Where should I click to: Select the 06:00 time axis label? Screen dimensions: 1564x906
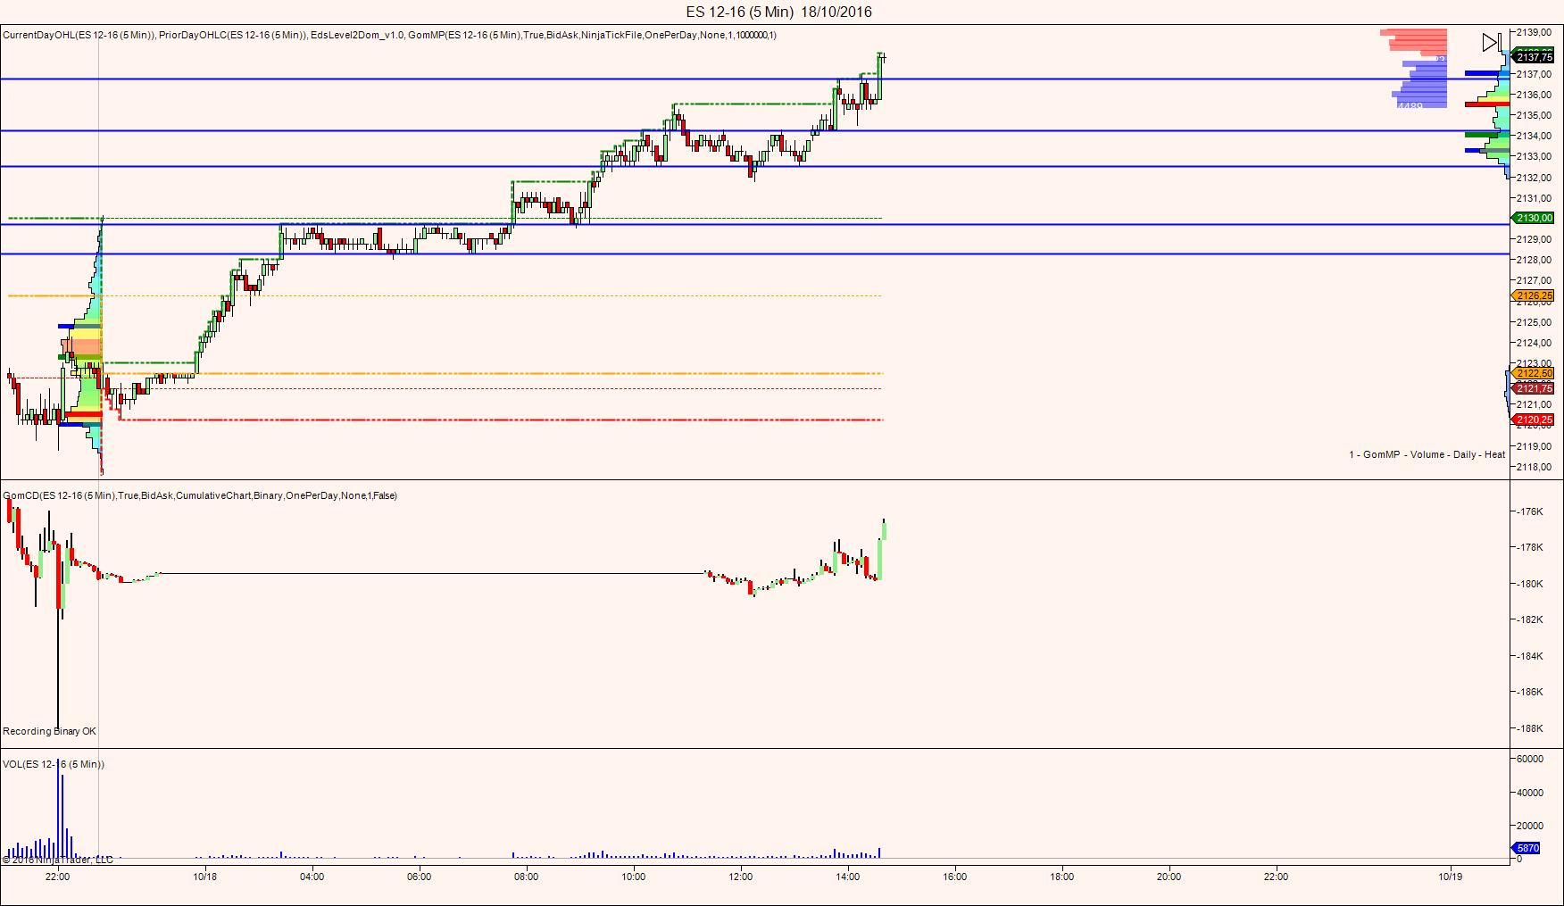(420, 877)
